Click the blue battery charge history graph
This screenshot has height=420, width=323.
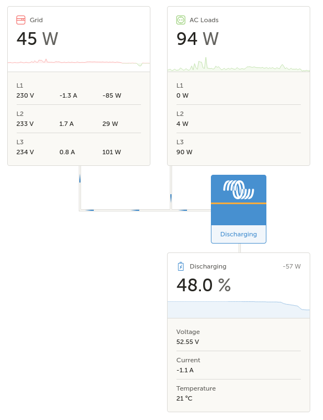tap(239, 310)
